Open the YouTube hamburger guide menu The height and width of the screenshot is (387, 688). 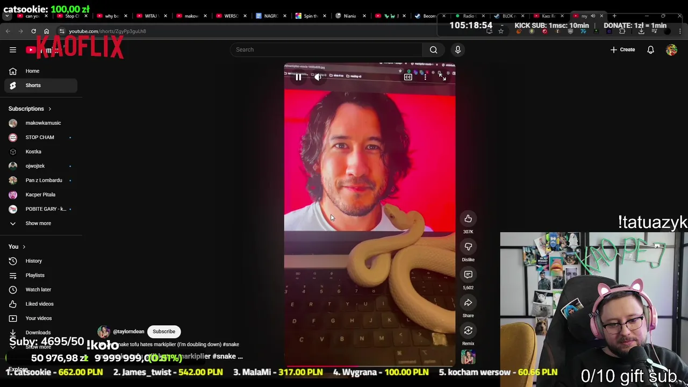13,49
